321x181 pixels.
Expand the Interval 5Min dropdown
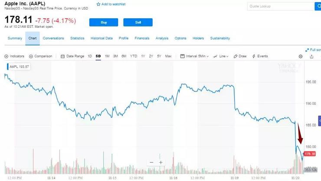[195, 56]
